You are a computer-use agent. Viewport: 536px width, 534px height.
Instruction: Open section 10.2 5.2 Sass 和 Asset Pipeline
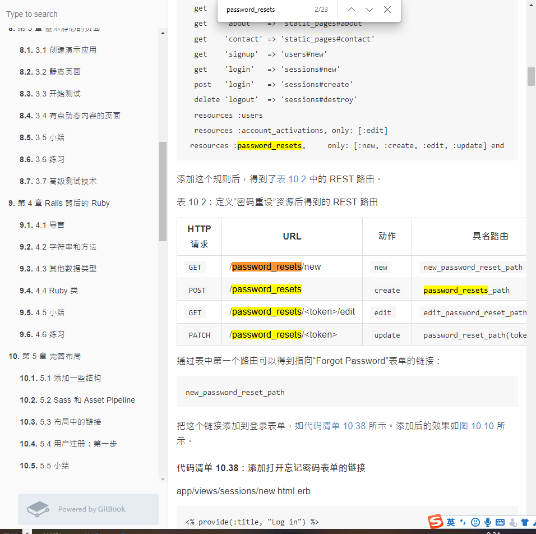coord(77,400)
